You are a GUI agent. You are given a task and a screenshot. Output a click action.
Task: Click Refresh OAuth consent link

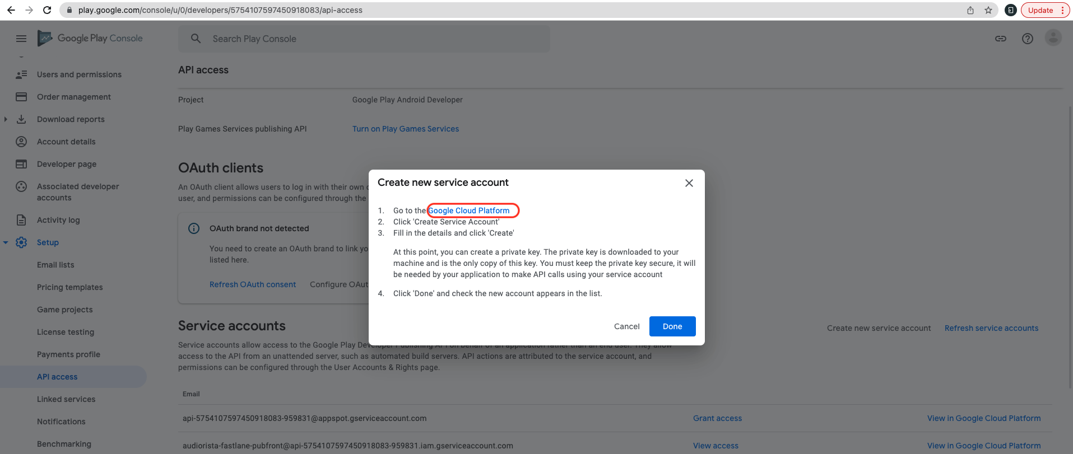pyautogui.click(x=253, y=284)
